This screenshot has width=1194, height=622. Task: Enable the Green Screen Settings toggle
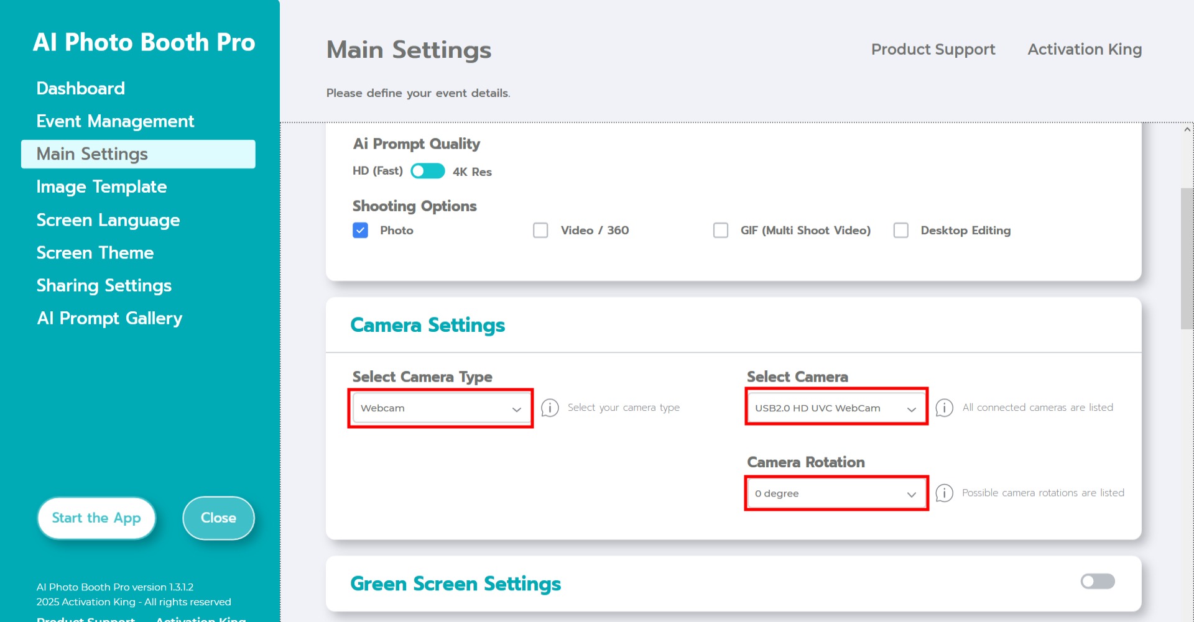point(1097,581)
